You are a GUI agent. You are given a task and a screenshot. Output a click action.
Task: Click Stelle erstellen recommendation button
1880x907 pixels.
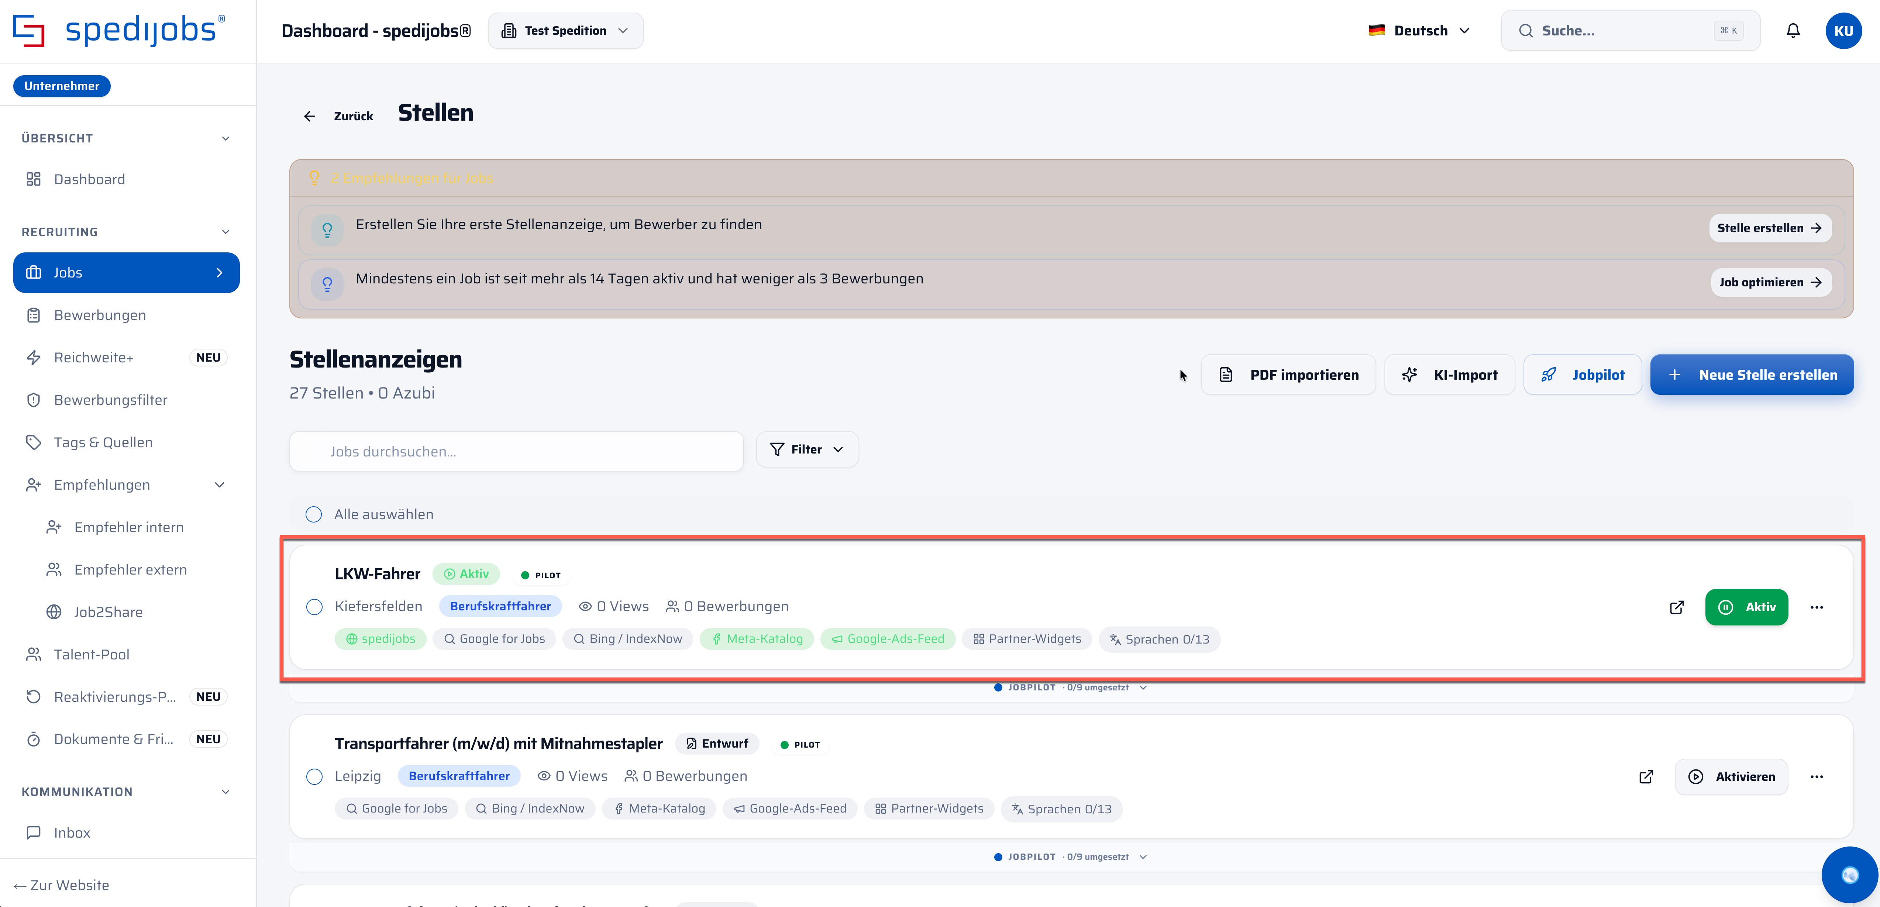1770,228
